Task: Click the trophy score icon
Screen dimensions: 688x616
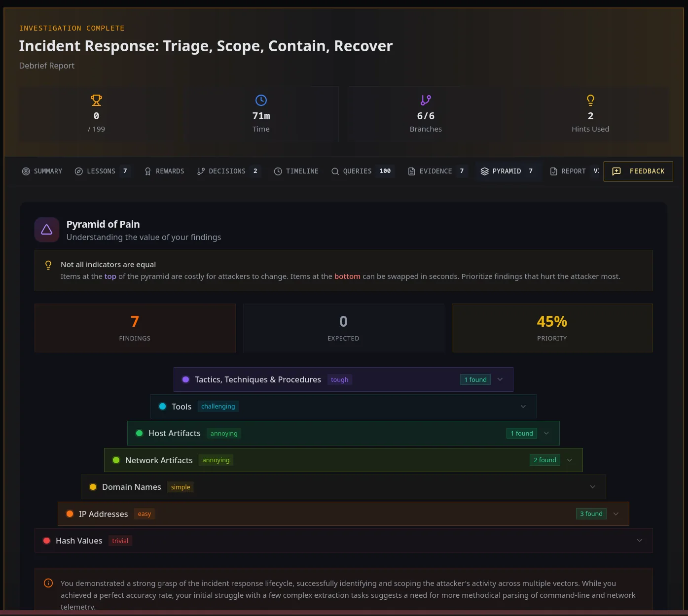Action: 96,100
